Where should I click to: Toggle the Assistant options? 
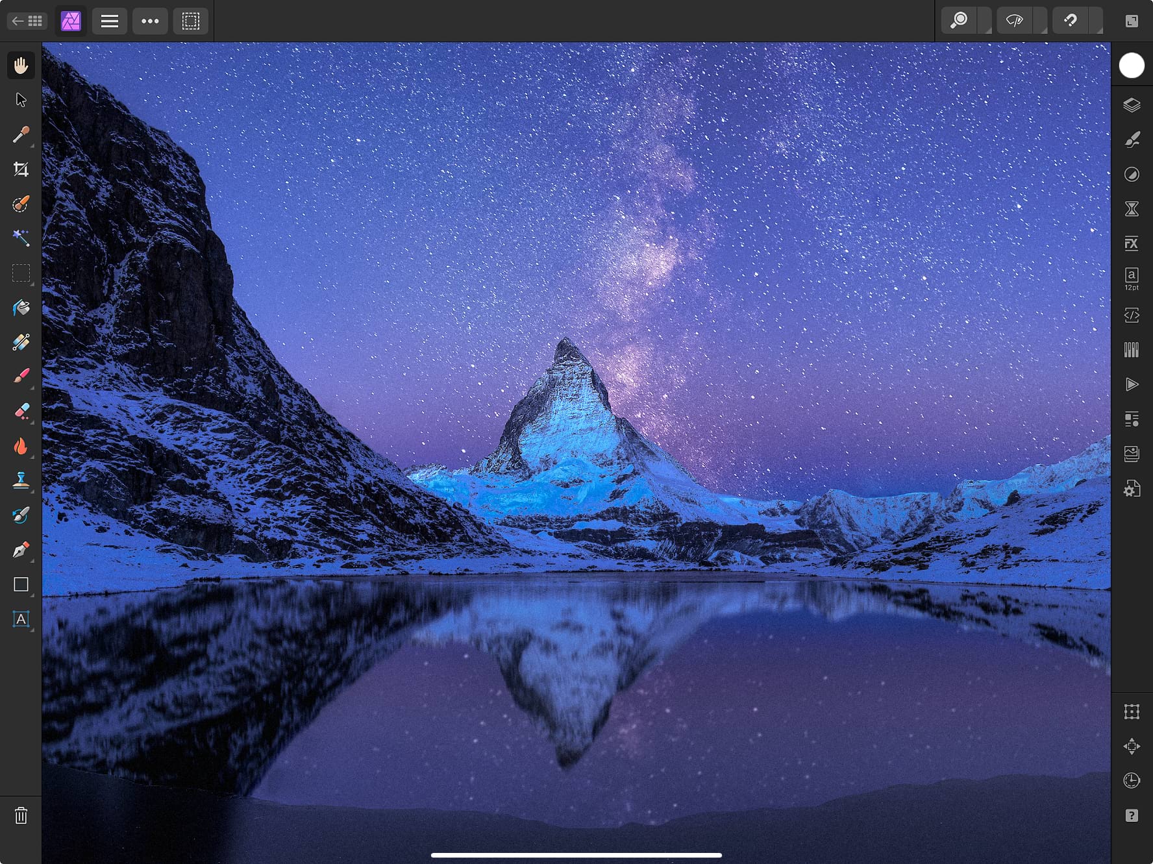[1015, 20]
